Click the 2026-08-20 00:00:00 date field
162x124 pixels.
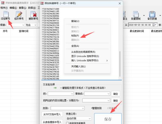143,25
